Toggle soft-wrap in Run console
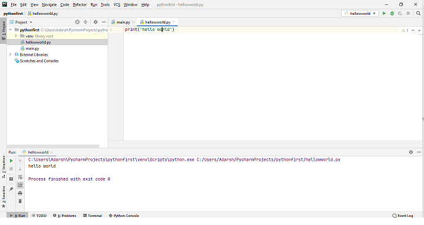 20,177
